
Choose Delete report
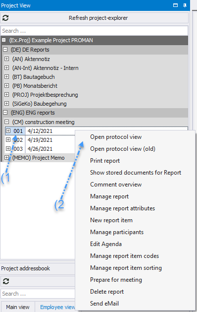click(107, 292)
